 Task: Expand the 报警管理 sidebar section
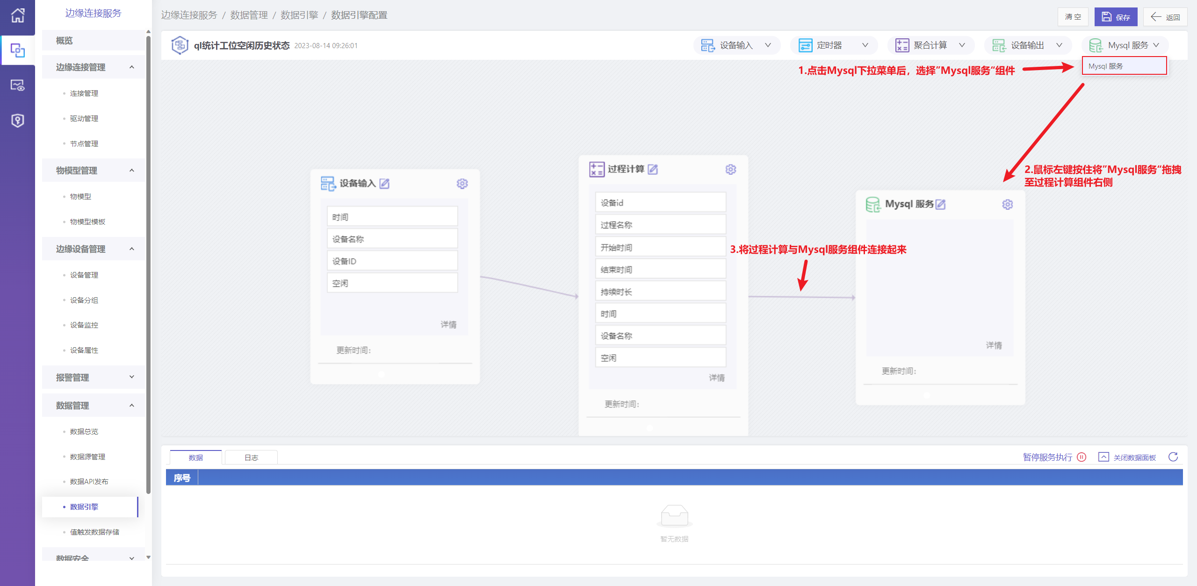tap(132, 377)
